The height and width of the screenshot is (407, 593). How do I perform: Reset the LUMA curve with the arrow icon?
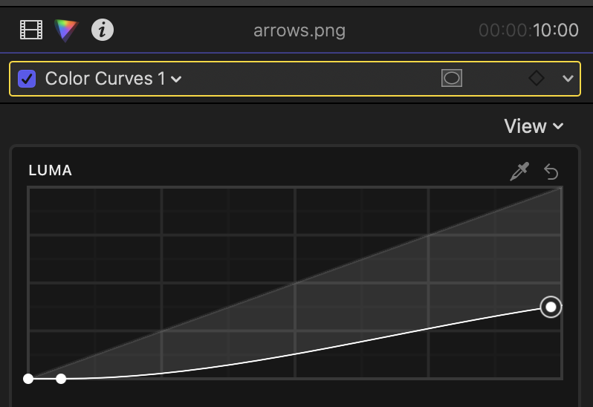[551, 172]
